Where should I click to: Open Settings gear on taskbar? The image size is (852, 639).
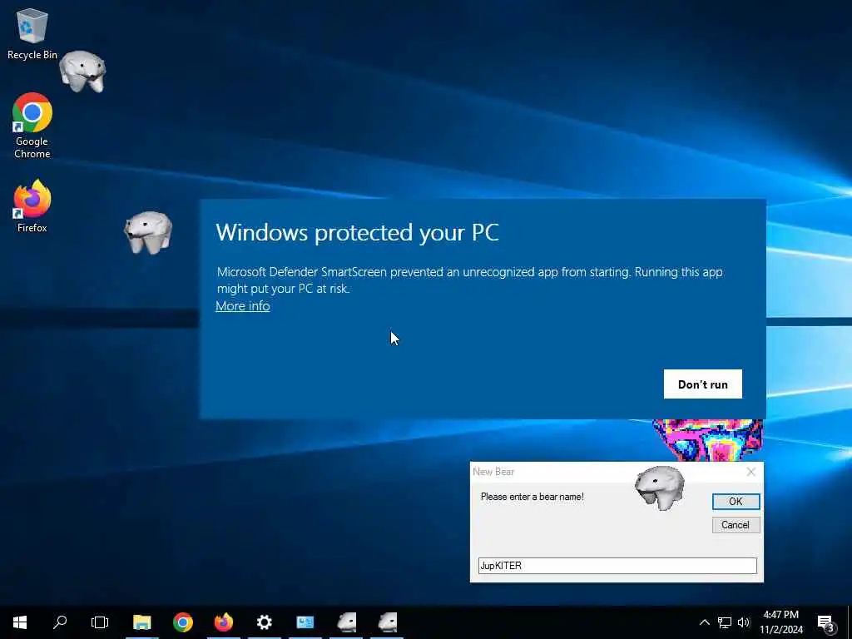coord(264,622)
